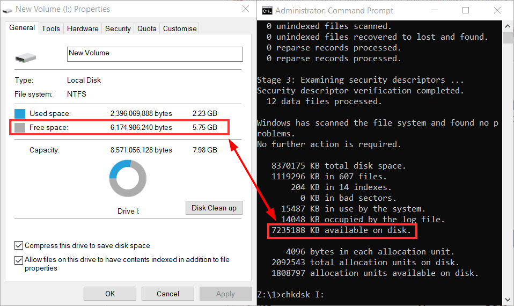Image resolution: width=514 pixels, height=306 pixels.
Task: Click the Local Disk type value
Action: [x=84, y=81]
